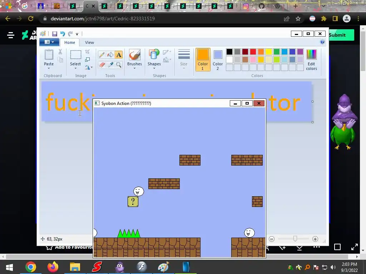
Task: Bookmark this page with the star icon
Action: click(298, 19)
